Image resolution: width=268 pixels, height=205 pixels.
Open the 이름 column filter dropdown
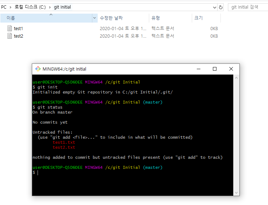94,18
